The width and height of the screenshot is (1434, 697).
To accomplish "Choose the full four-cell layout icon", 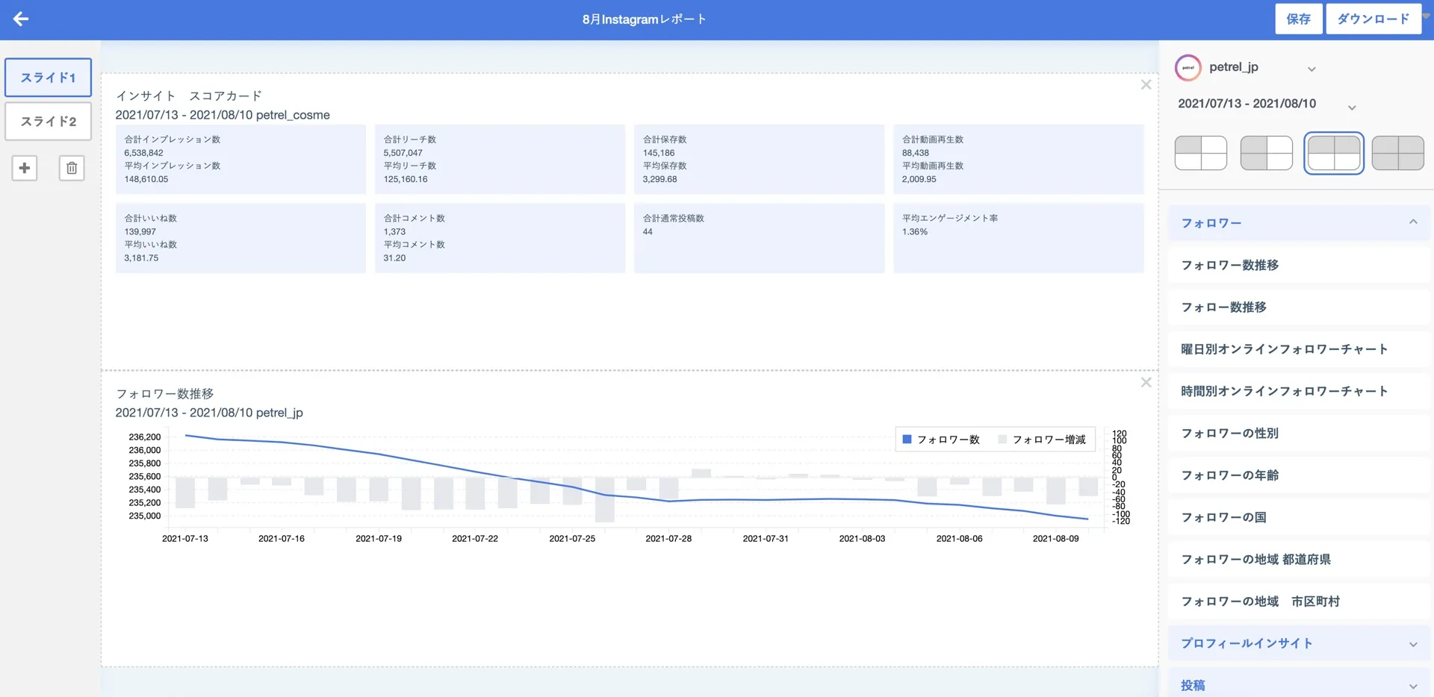I will tap(1397, 153).
